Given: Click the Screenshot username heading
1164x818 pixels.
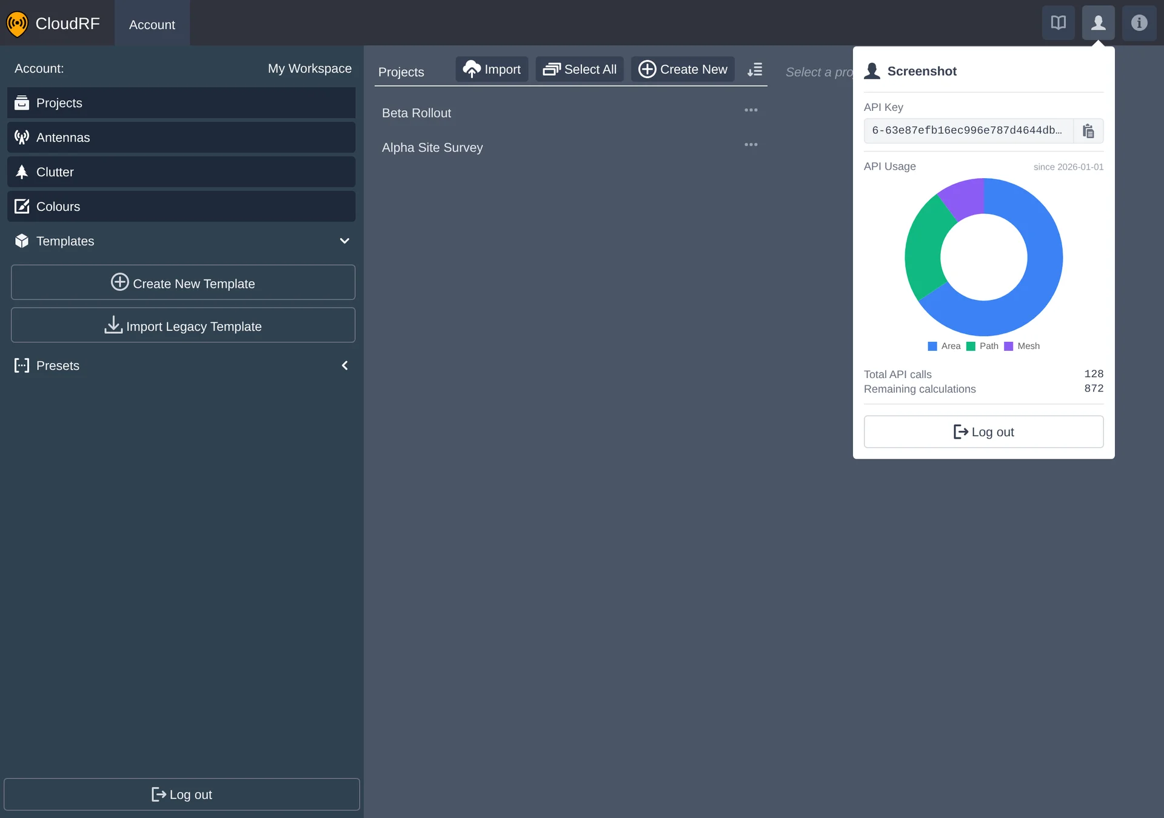Looking at the screenshot, I should 921,71.
